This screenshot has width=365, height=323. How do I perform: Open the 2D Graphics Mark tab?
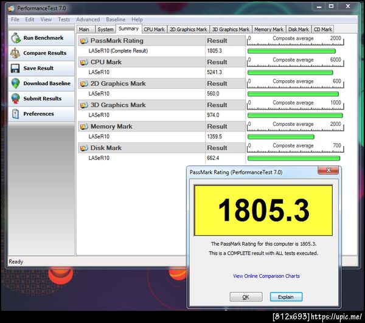[x=189, y=29]
